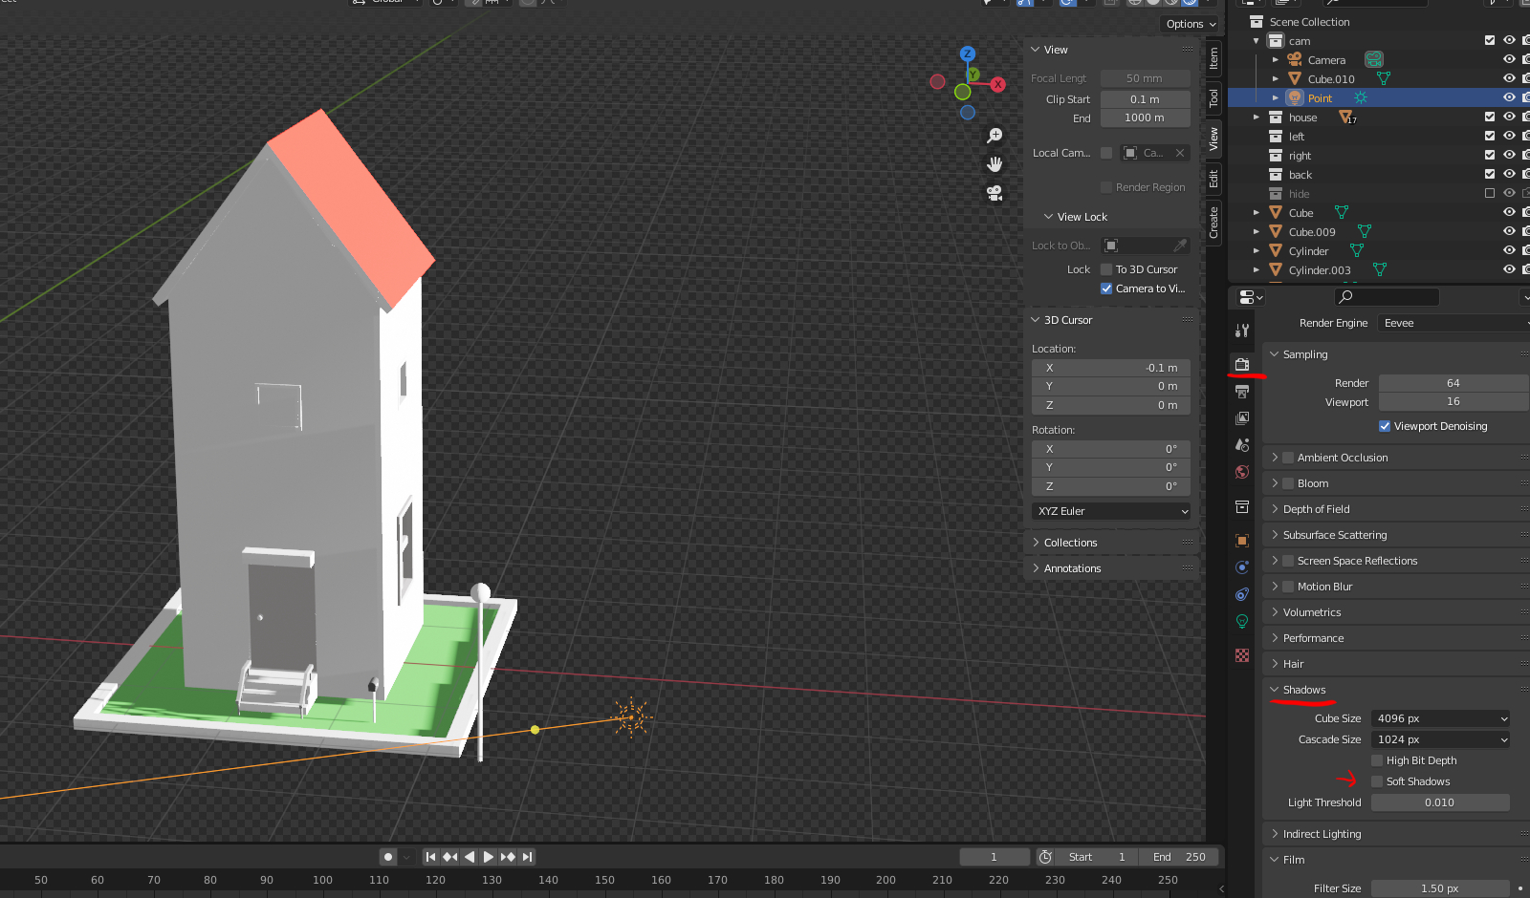This screenshot has height=898, width=1530.
Task: Select the View sidebar tab
Action: 1213,139
